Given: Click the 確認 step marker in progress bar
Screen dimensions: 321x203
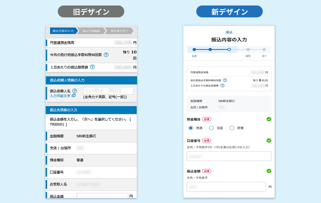Looking at the screenshot, I should click(x=248, y=49).
